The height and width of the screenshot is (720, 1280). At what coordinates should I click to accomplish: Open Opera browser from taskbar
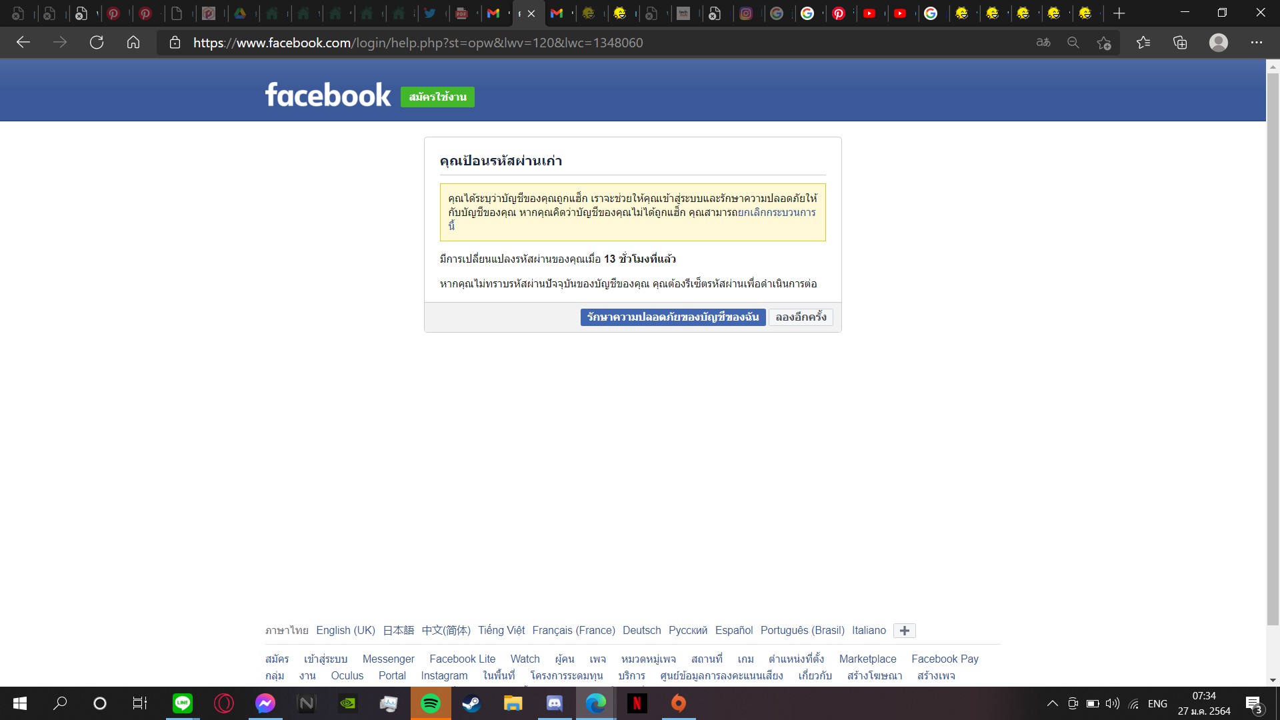click(224, 703)
